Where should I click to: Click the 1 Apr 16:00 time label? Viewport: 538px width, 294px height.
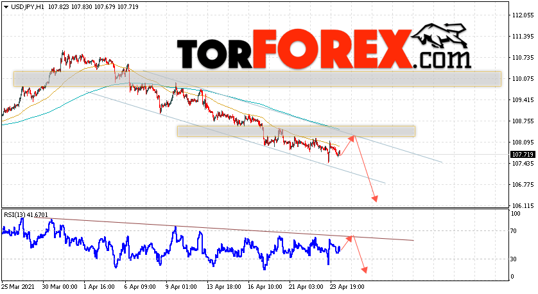(x=100, y=287)
